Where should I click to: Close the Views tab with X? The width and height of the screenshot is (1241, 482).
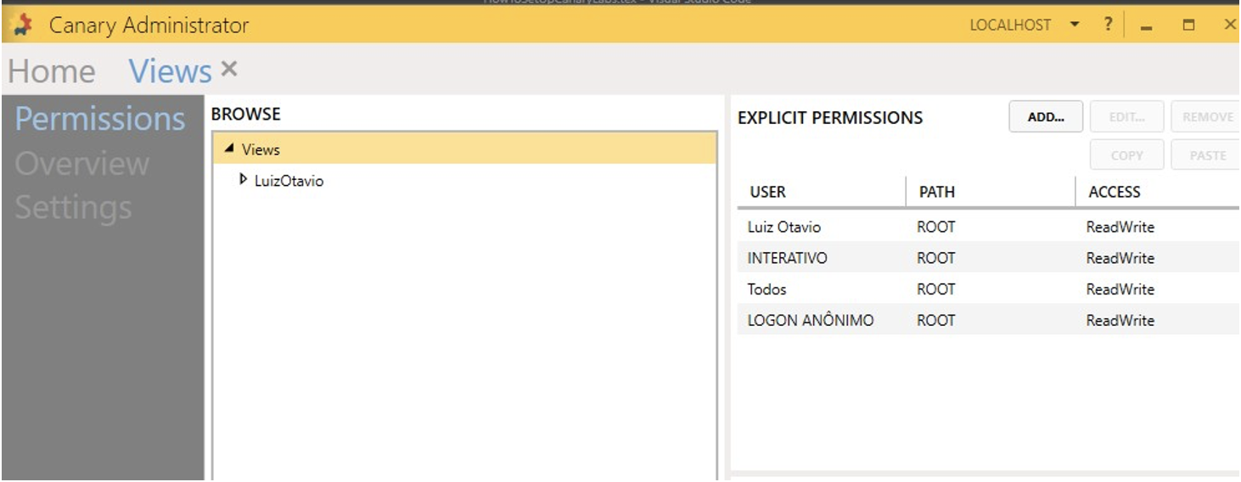pyautogui.click(x=228, y=70)
